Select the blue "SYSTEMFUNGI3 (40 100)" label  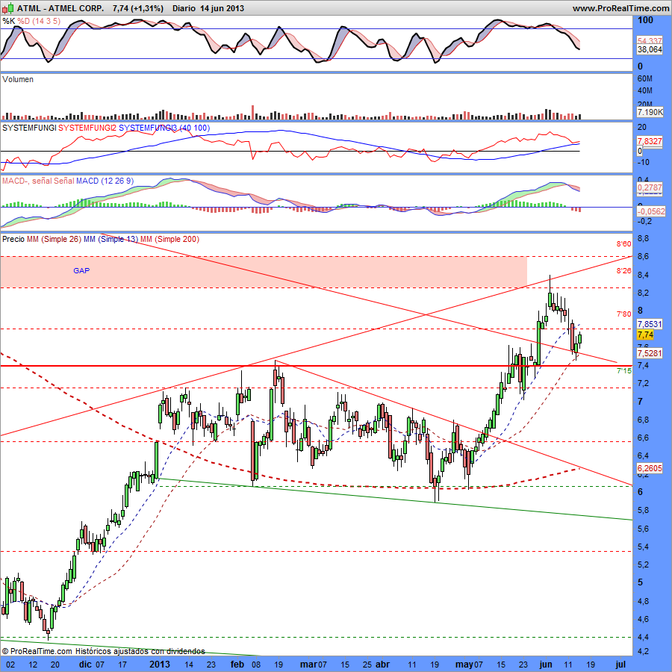(x=164, y=128)
